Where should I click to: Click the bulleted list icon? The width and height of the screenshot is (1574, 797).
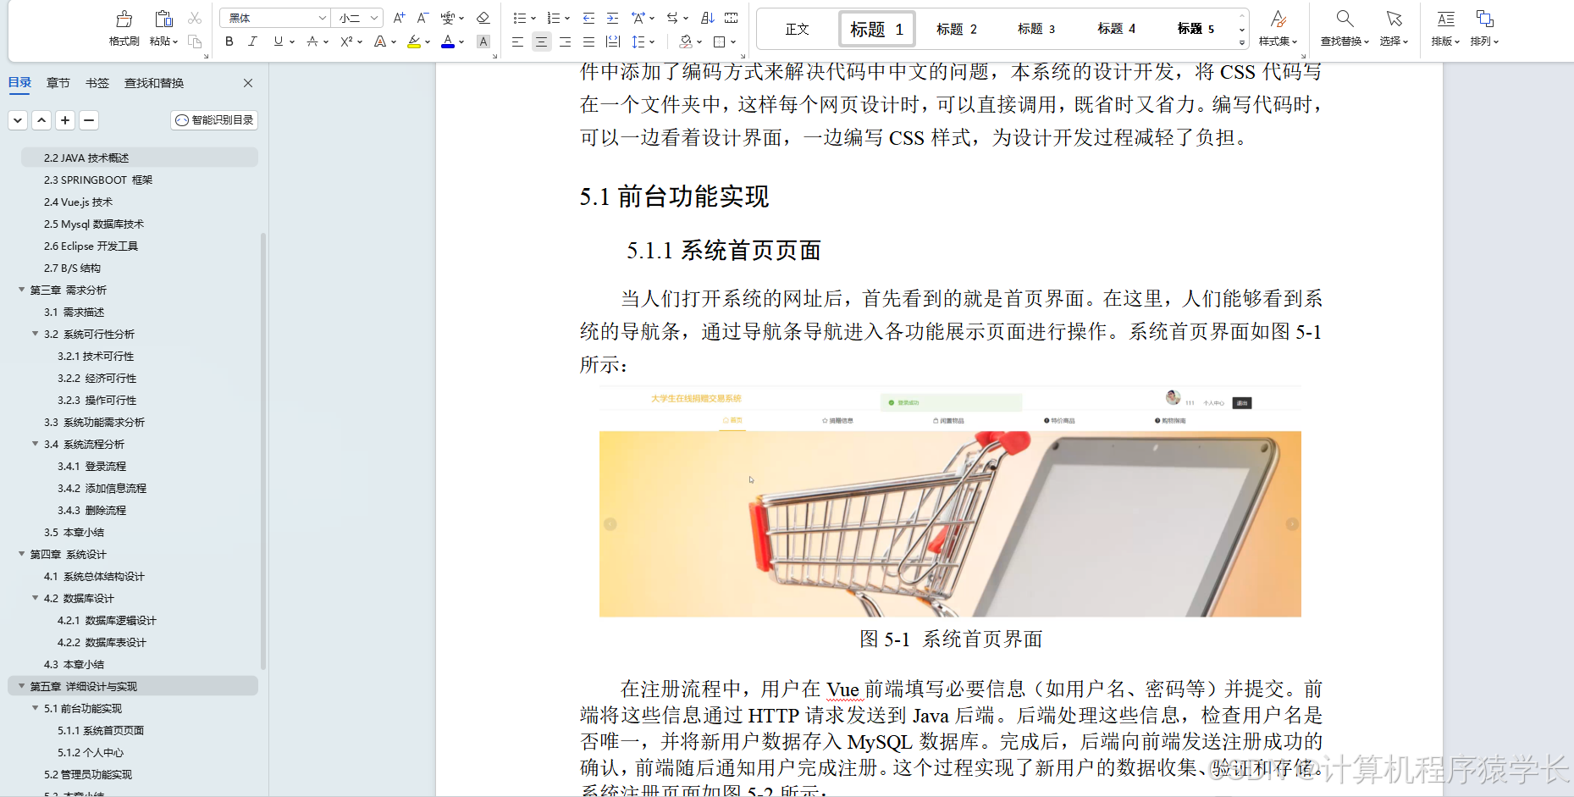pyautogui.click(x=519, y=18)
